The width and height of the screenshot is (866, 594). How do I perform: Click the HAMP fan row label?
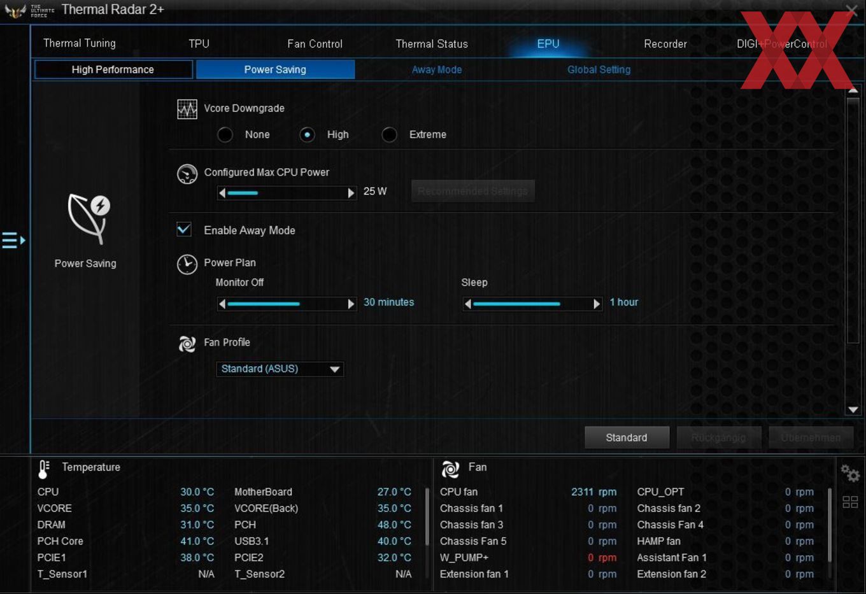point(658,541)
